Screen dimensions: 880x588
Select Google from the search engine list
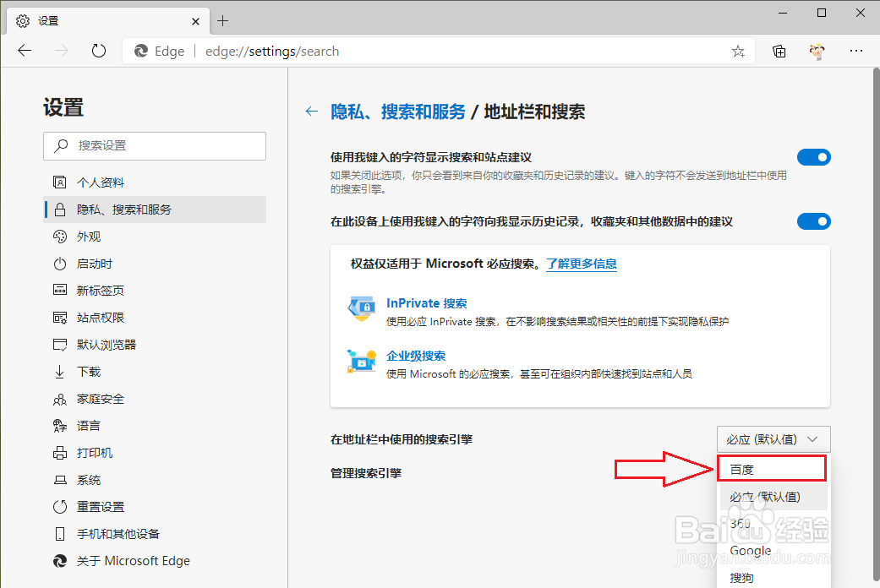[773, 551]
